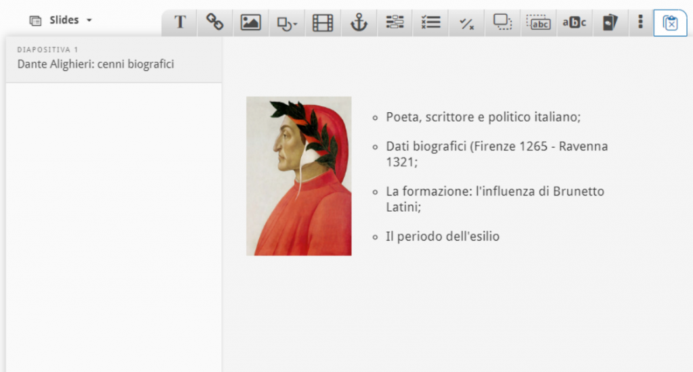Click the overlapping frames interaction icon

(x=503, y=22)
